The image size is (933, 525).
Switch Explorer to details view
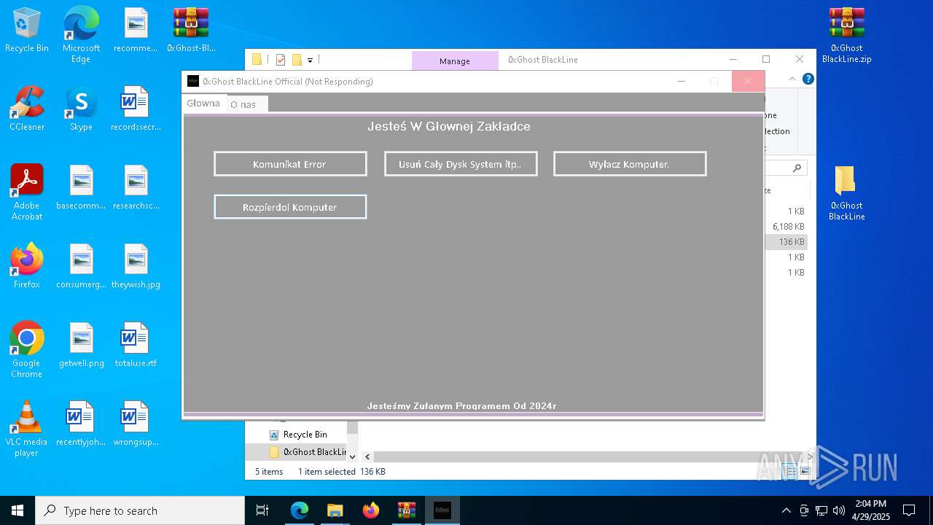pos(790,472)
